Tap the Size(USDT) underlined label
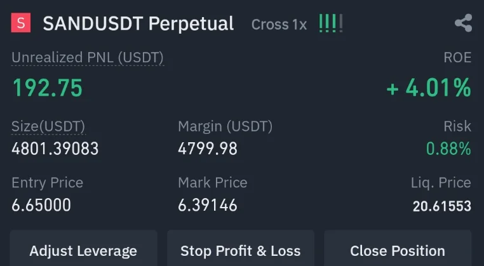 click(x=48, y=126)
